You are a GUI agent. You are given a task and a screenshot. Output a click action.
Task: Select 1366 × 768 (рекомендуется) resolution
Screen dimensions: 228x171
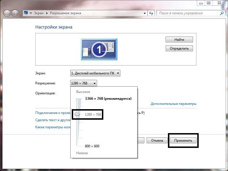108,99
